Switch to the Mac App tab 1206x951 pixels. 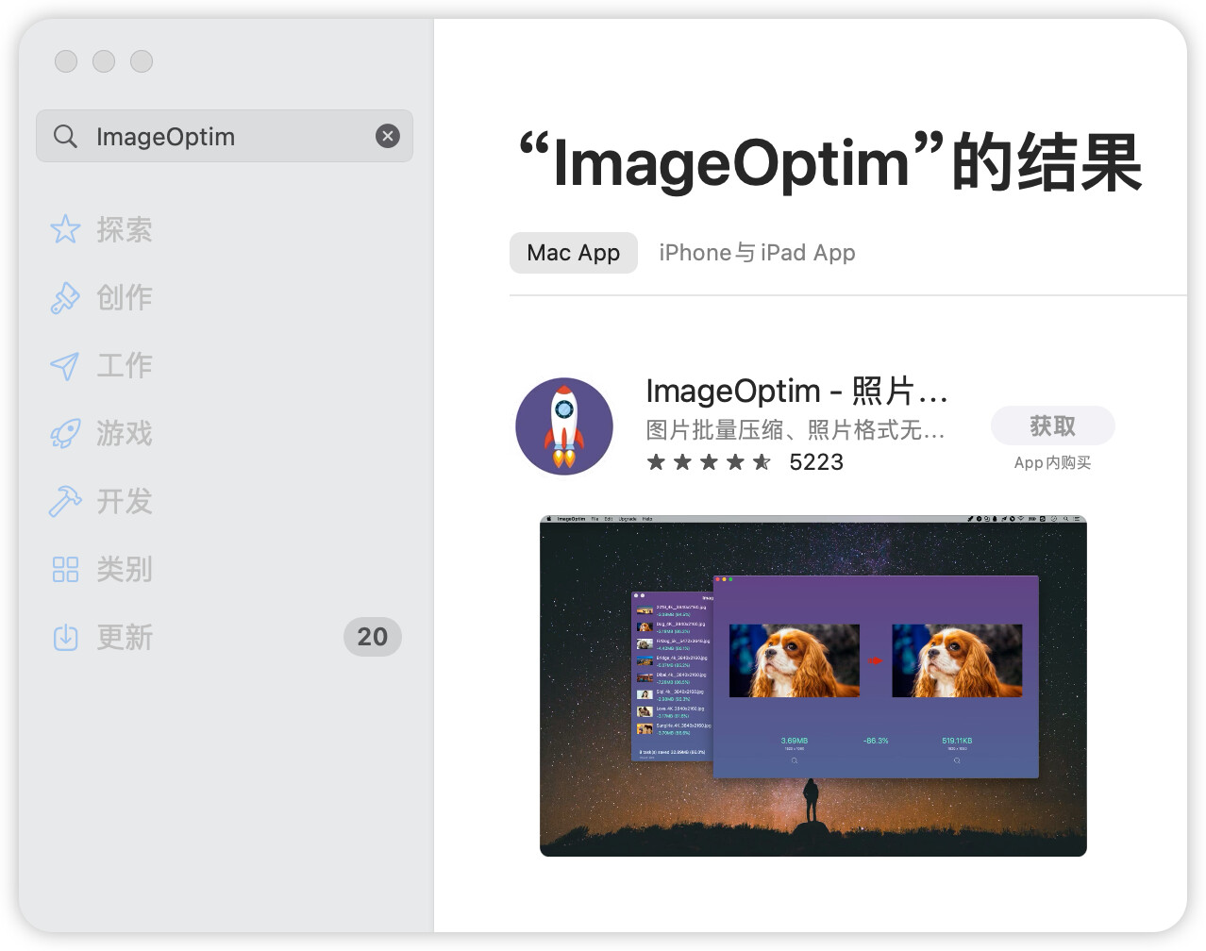click(574, 253)
